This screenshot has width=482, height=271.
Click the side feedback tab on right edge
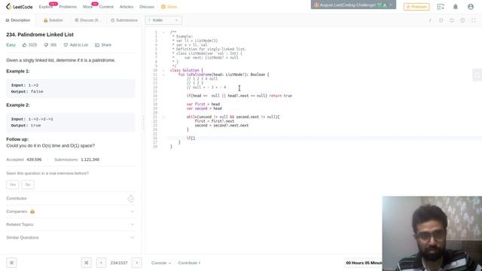point(477,75)
